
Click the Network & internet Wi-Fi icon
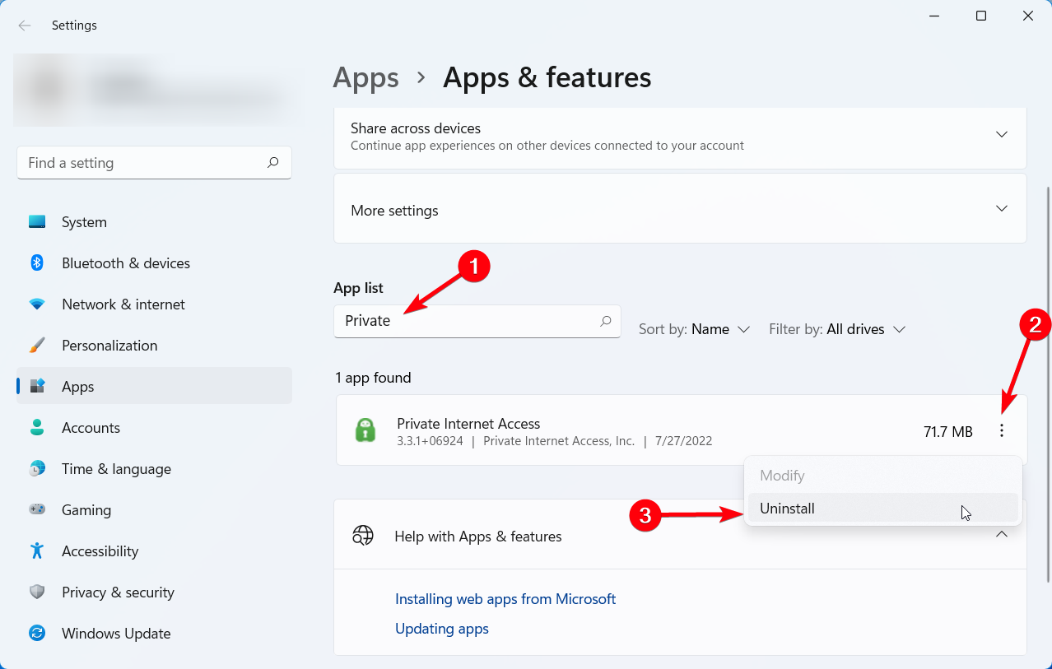coord(37,304)
